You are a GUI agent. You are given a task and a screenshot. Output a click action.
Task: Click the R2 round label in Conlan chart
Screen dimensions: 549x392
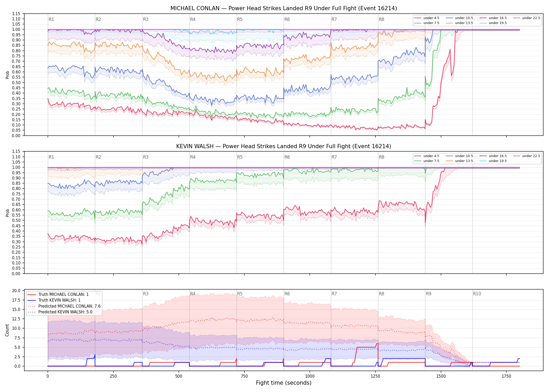point(98,19)
